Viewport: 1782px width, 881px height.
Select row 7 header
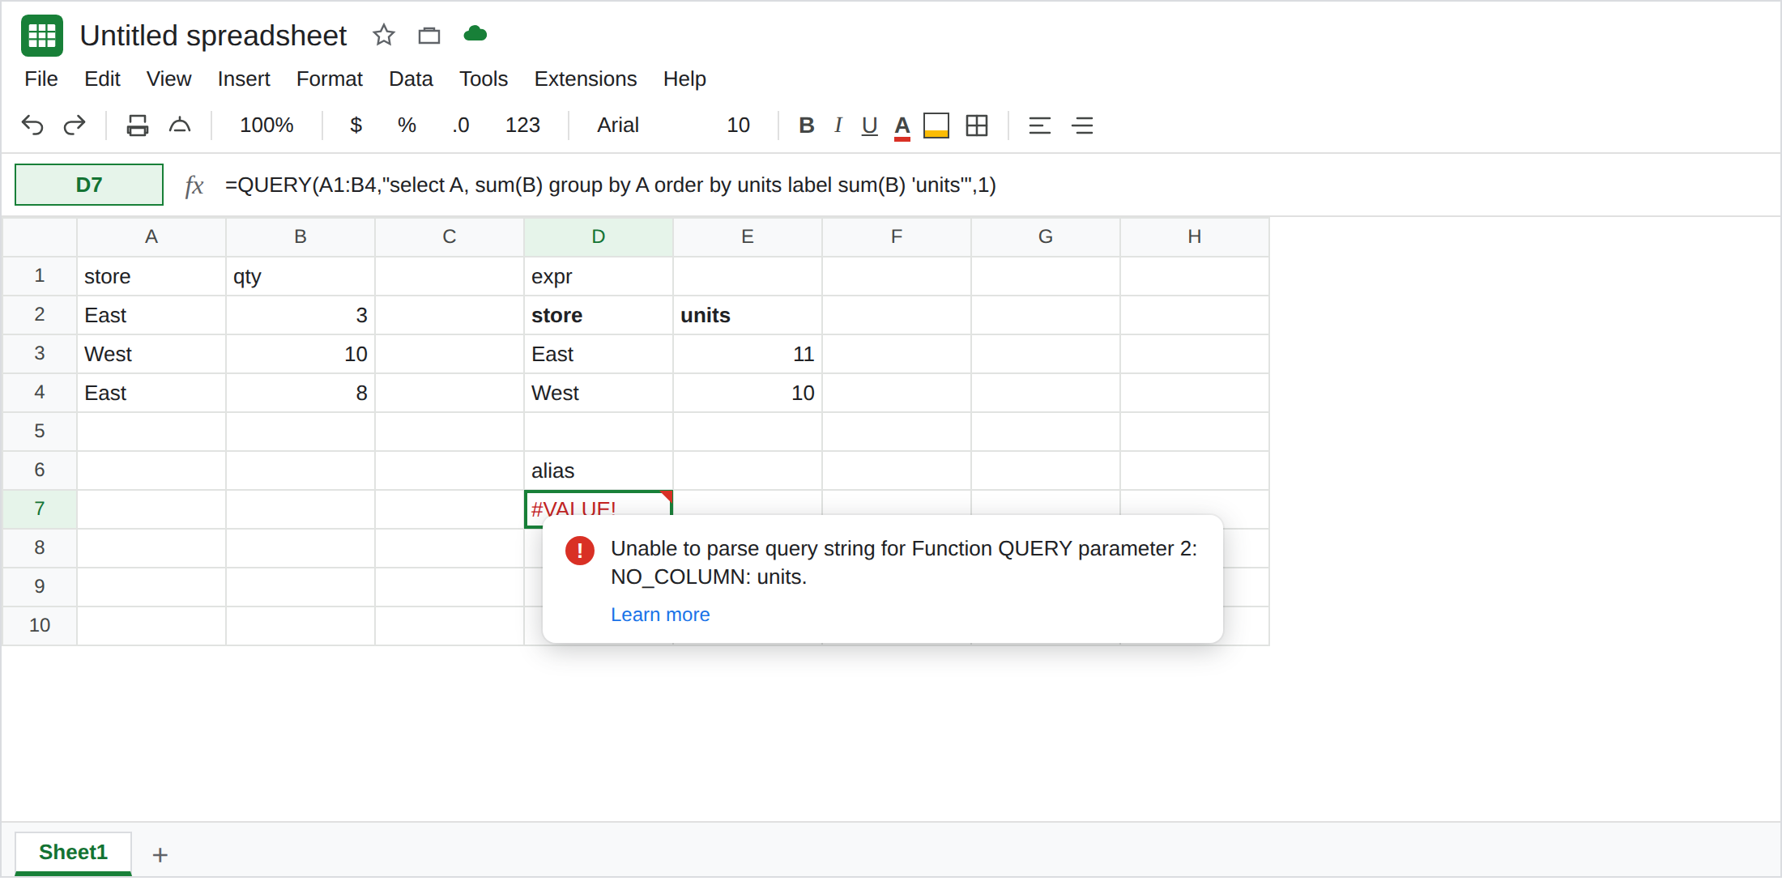[40, 509]
